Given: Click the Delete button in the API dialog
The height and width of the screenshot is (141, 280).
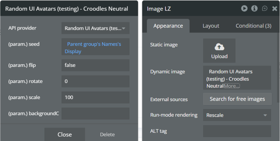Looking at the screenshot, I should point(107,135).
